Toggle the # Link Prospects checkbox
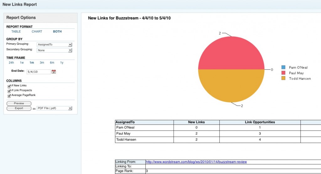The width and height of the screenshot is (321, 174). coord(9,91)
